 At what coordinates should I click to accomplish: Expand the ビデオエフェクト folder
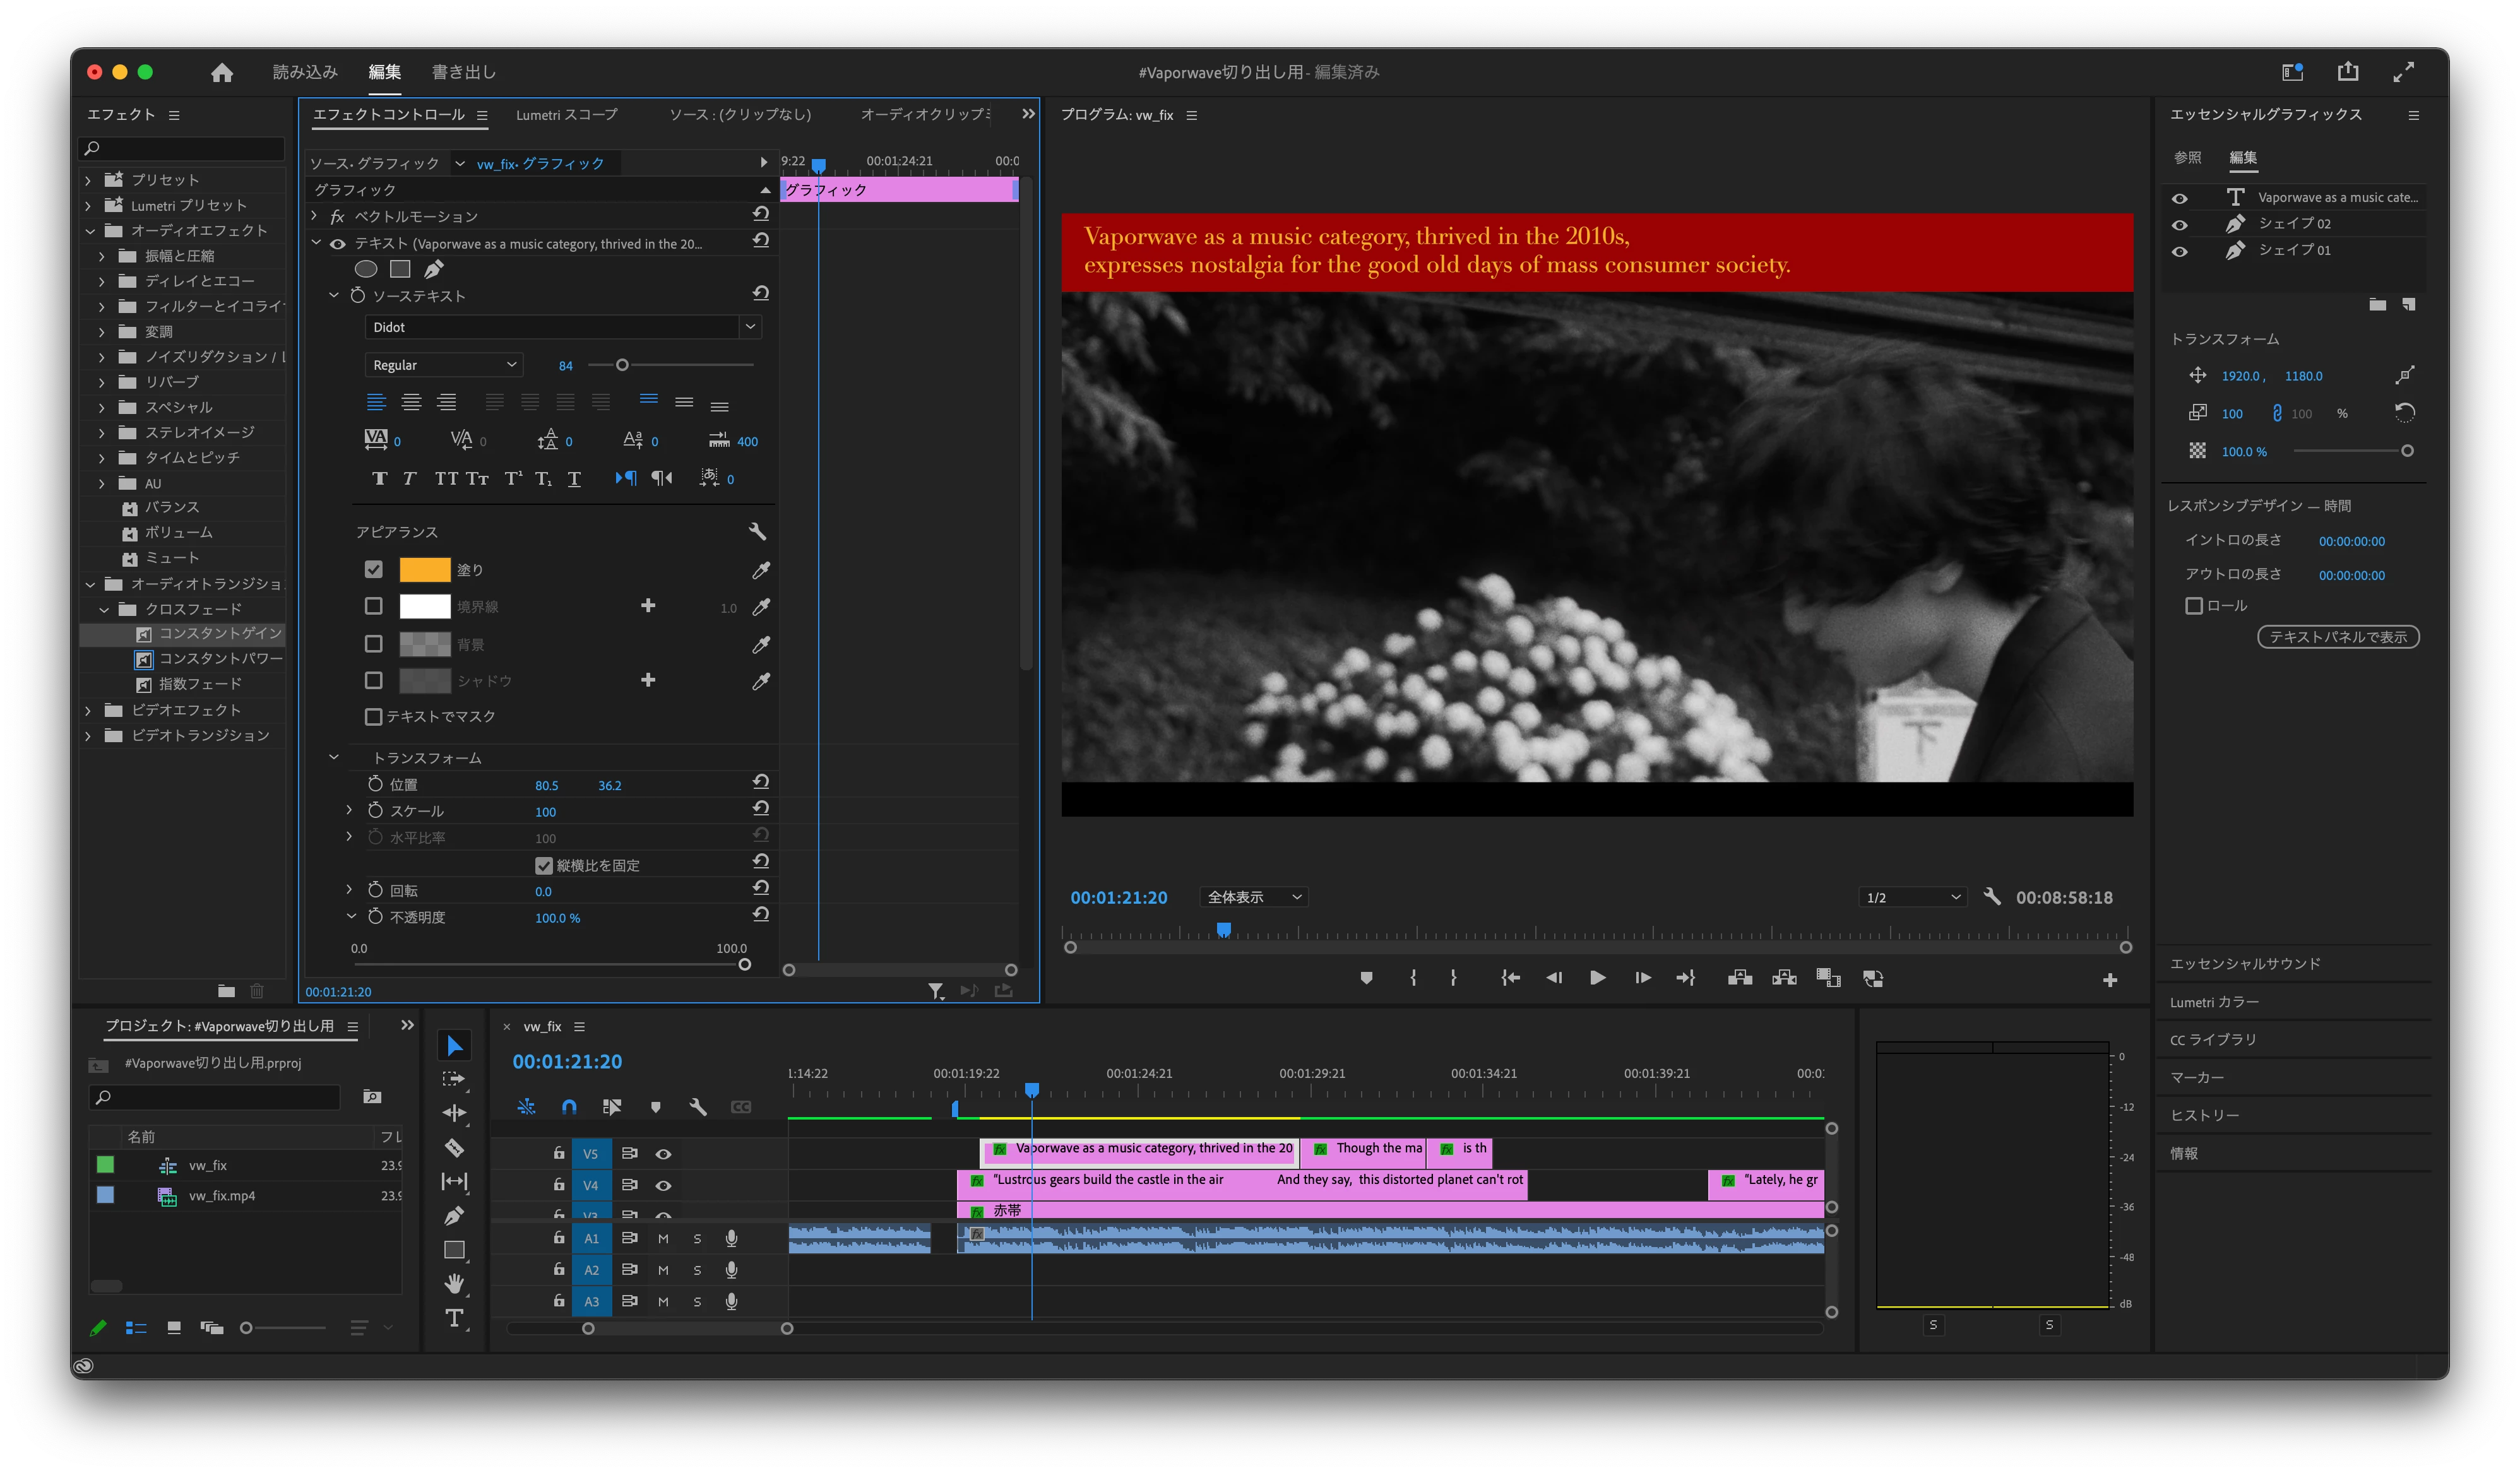tap(88, 710)
